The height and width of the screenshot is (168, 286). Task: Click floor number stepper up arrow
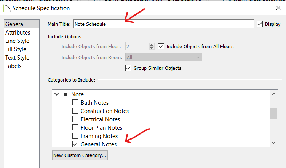152,44
